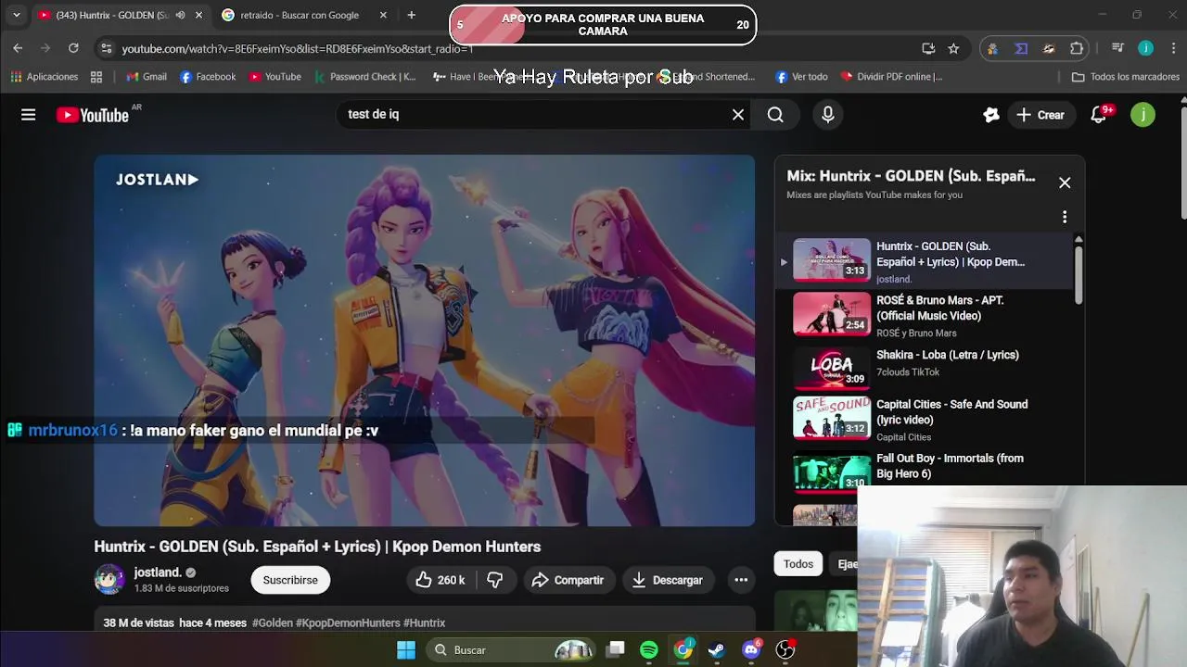Open YouTube notifications bell
1187x667 pixels.
coord(1099,115)
